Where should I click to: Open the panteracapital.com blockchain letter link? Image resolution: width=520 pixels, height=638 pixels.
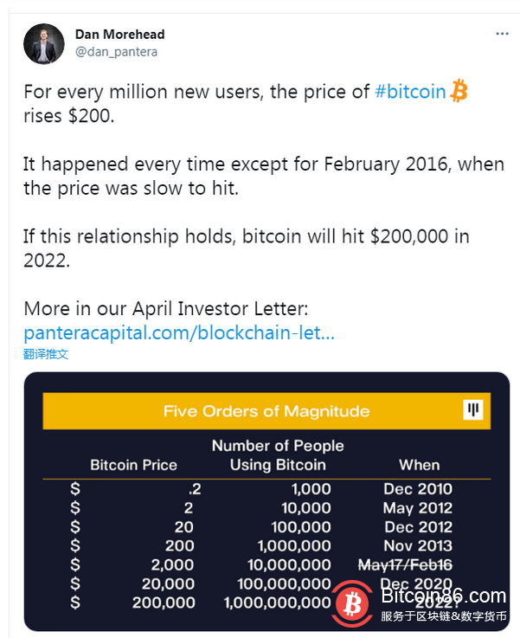point(178,332)
